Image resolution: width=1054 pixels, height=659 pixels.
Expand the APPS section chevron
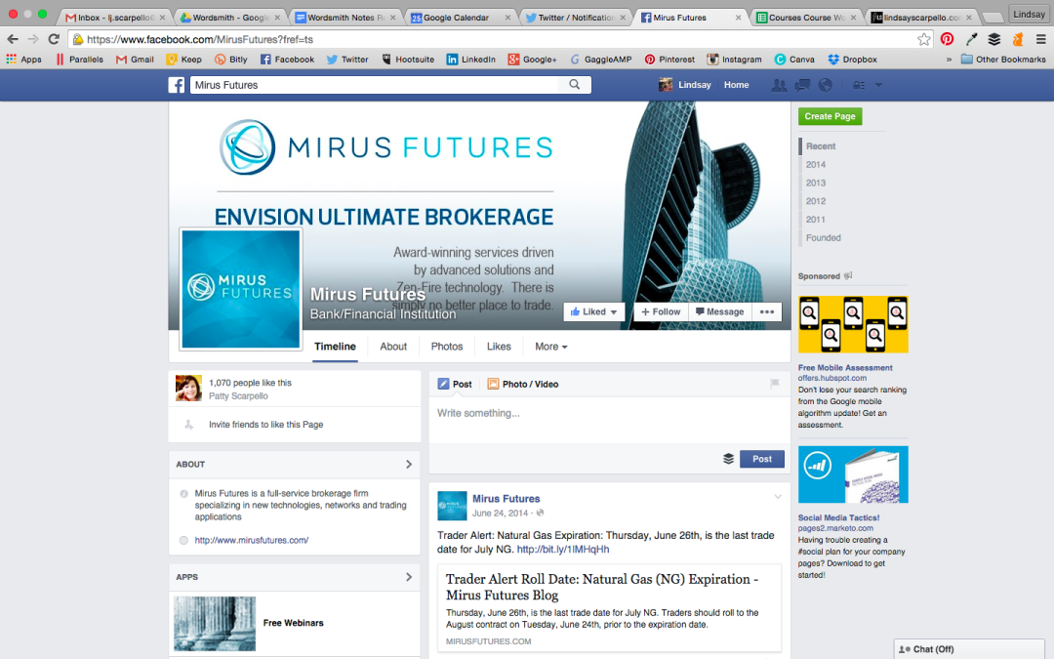pyautogui.click(x=409, y=577)
